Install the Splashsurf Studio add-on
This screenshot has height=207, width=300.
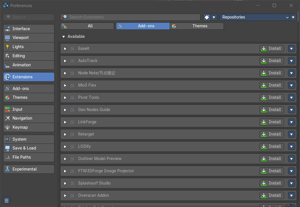tap(272, 183)
